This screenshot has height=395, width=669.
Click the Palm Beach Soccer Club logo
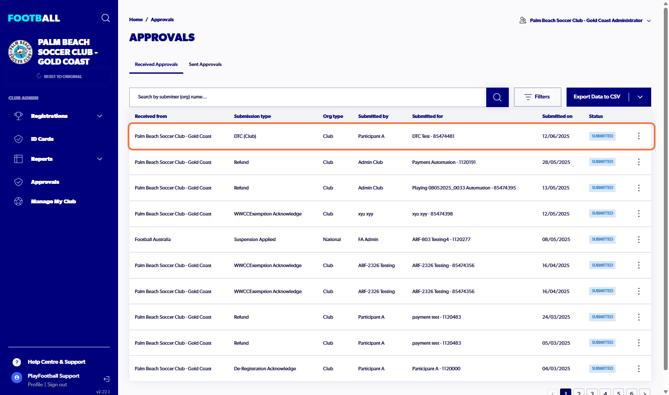coord(20,52)
